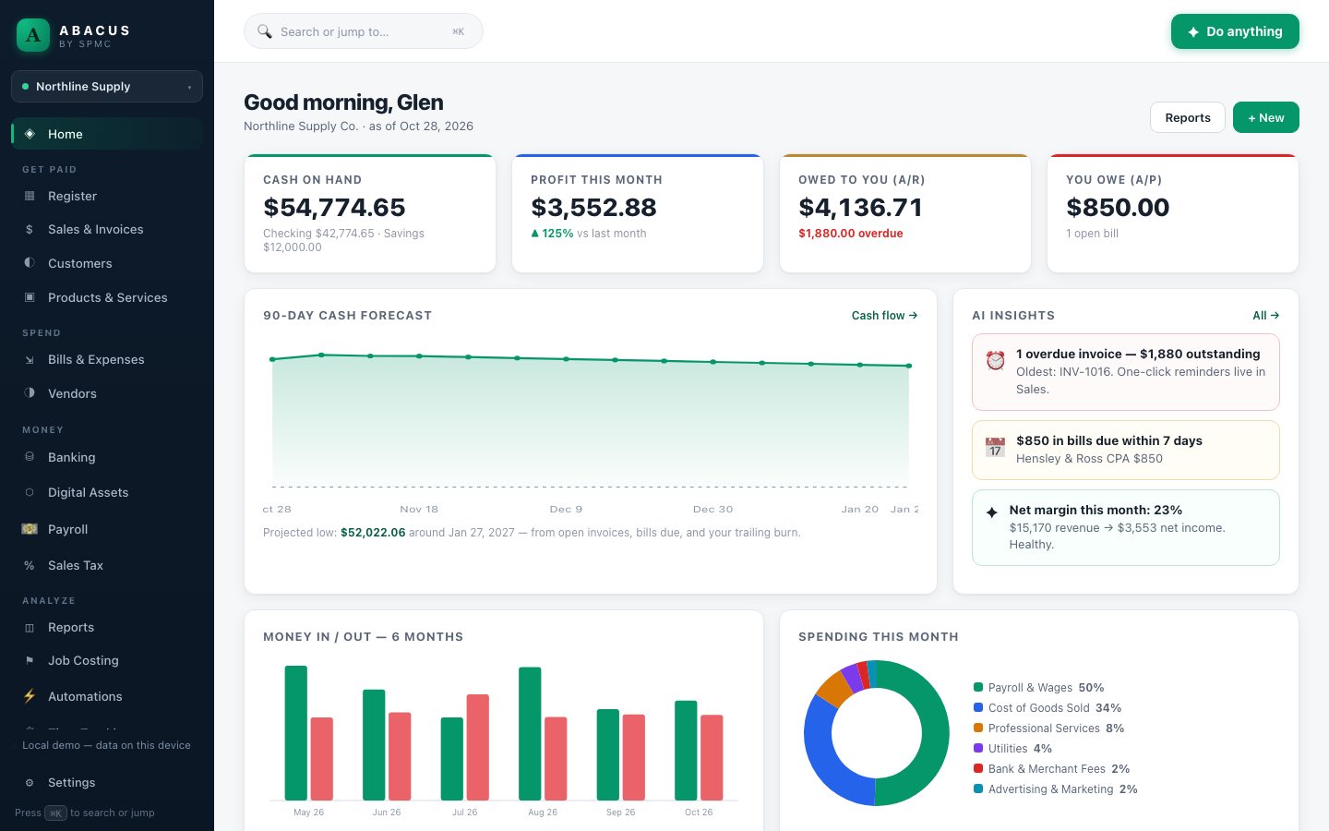The width and height of the screenshot is (1329, 831).
Task: Click the Advertising & Marketing 2% legend entry
Action: click(1056, 789)
